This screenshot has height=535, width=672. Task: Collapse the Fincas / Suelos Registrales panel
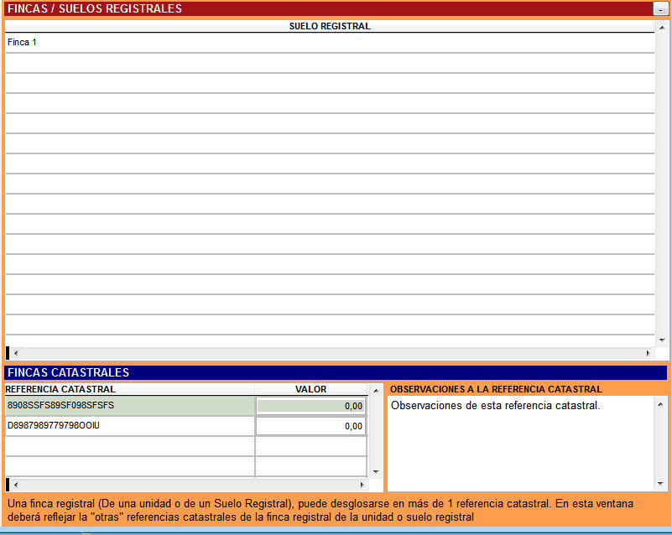(x=660, y=8)
